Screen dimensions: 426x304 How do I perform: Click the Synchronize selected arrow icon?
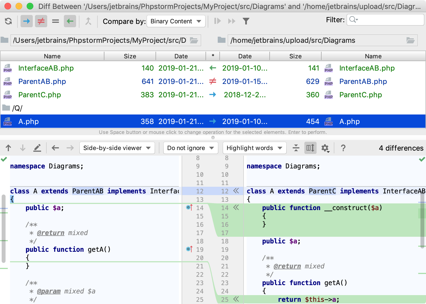point(88,21)
